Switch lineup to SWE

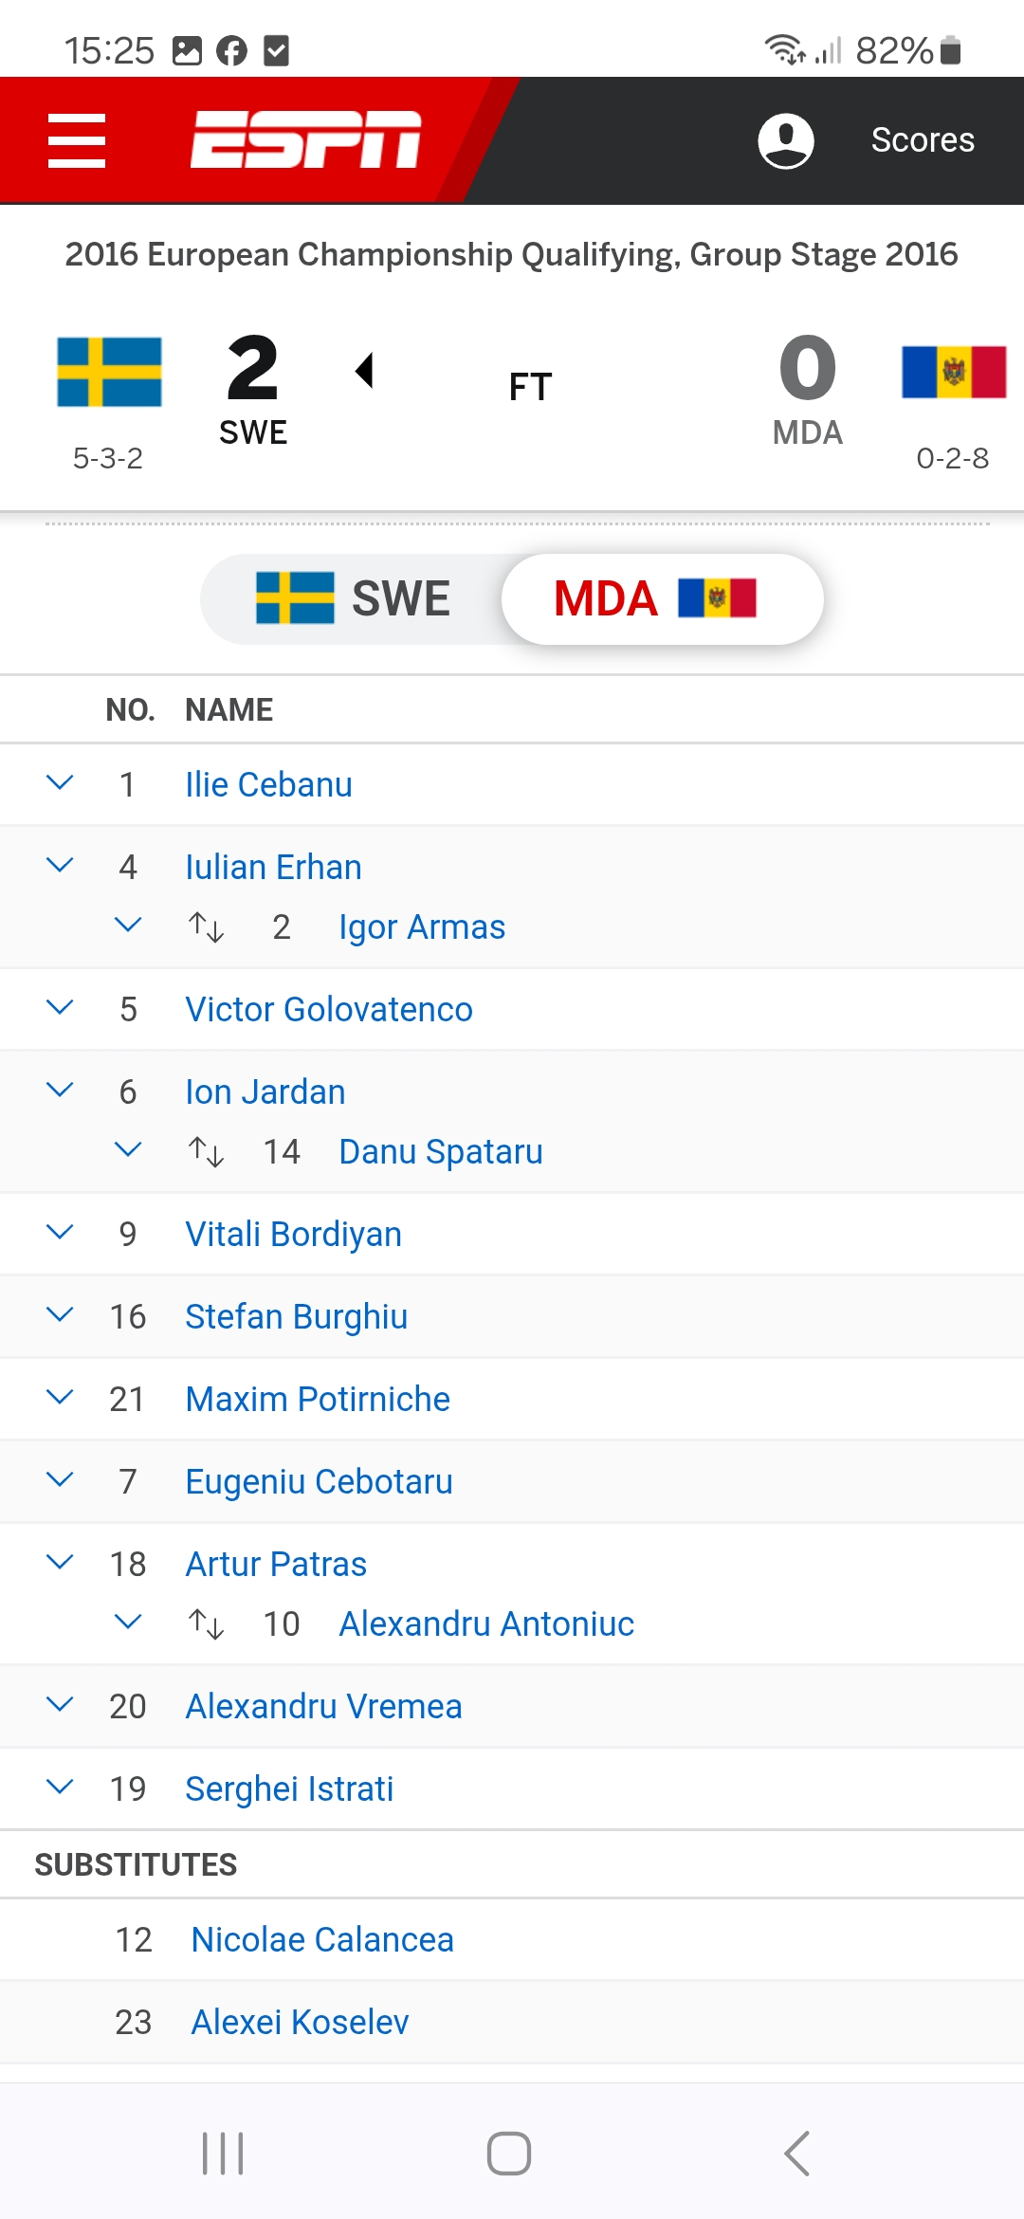tap(353, 598)
